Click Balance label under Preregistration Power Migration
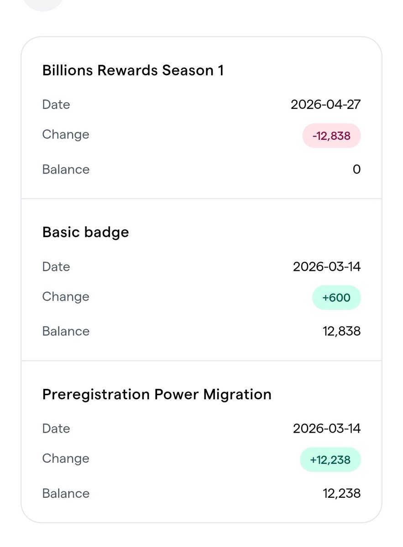The width and height of the screenshot is (403, 547). click(x=66, y=493)
